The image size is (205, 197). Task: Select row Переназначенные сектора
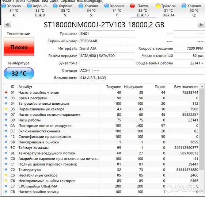102,109
